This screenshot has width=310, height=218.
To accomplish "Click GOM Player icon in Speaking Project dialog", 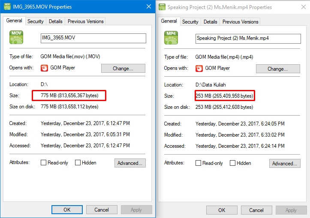I will (x=199, y=69).
